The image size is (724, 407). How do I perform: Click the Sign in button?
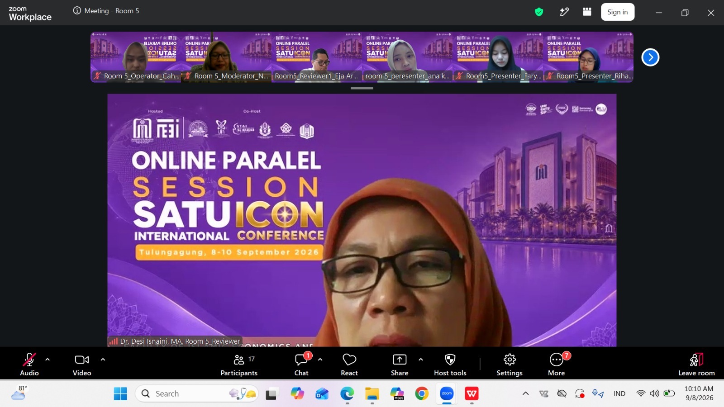pos(618,12)
